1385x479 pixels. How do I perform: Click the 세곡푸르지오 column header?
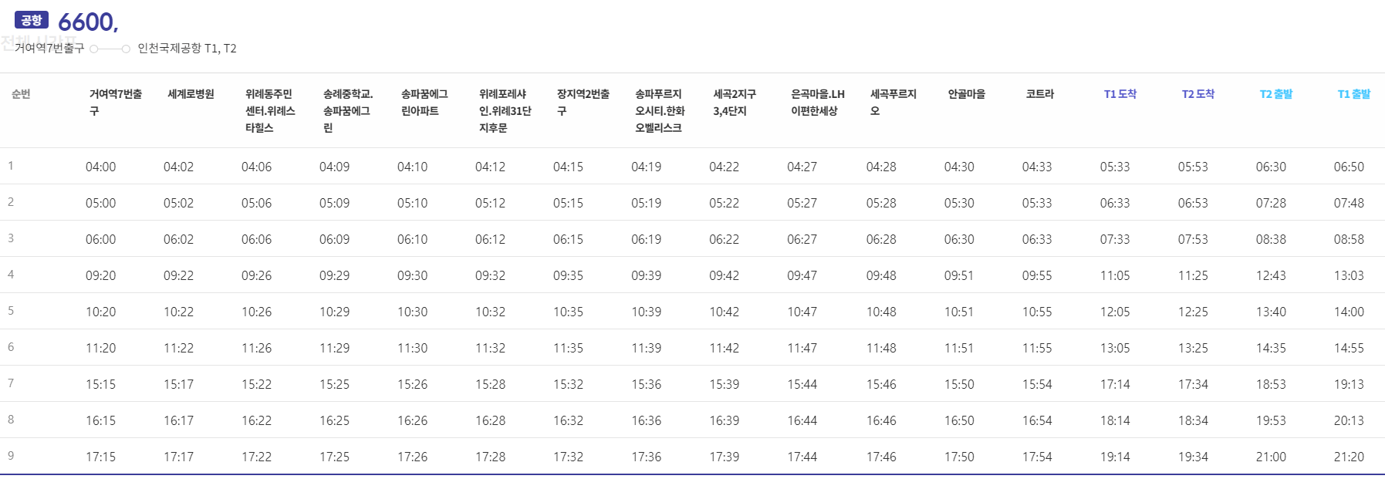click(x=893, y=103)
